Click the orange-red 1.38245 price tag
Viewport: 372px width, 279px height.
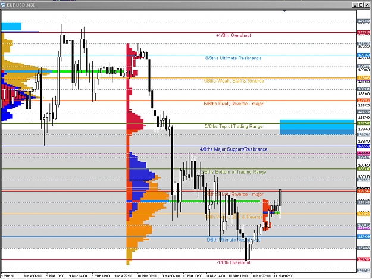tap(364, 191)
